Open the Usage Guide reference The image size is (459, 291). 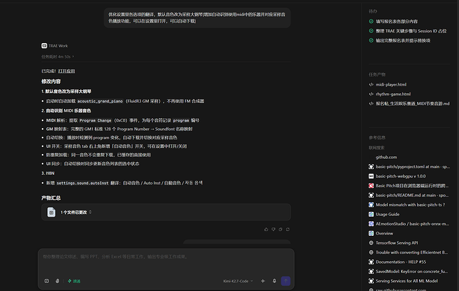pyautogui.click(x=388, y=214)
